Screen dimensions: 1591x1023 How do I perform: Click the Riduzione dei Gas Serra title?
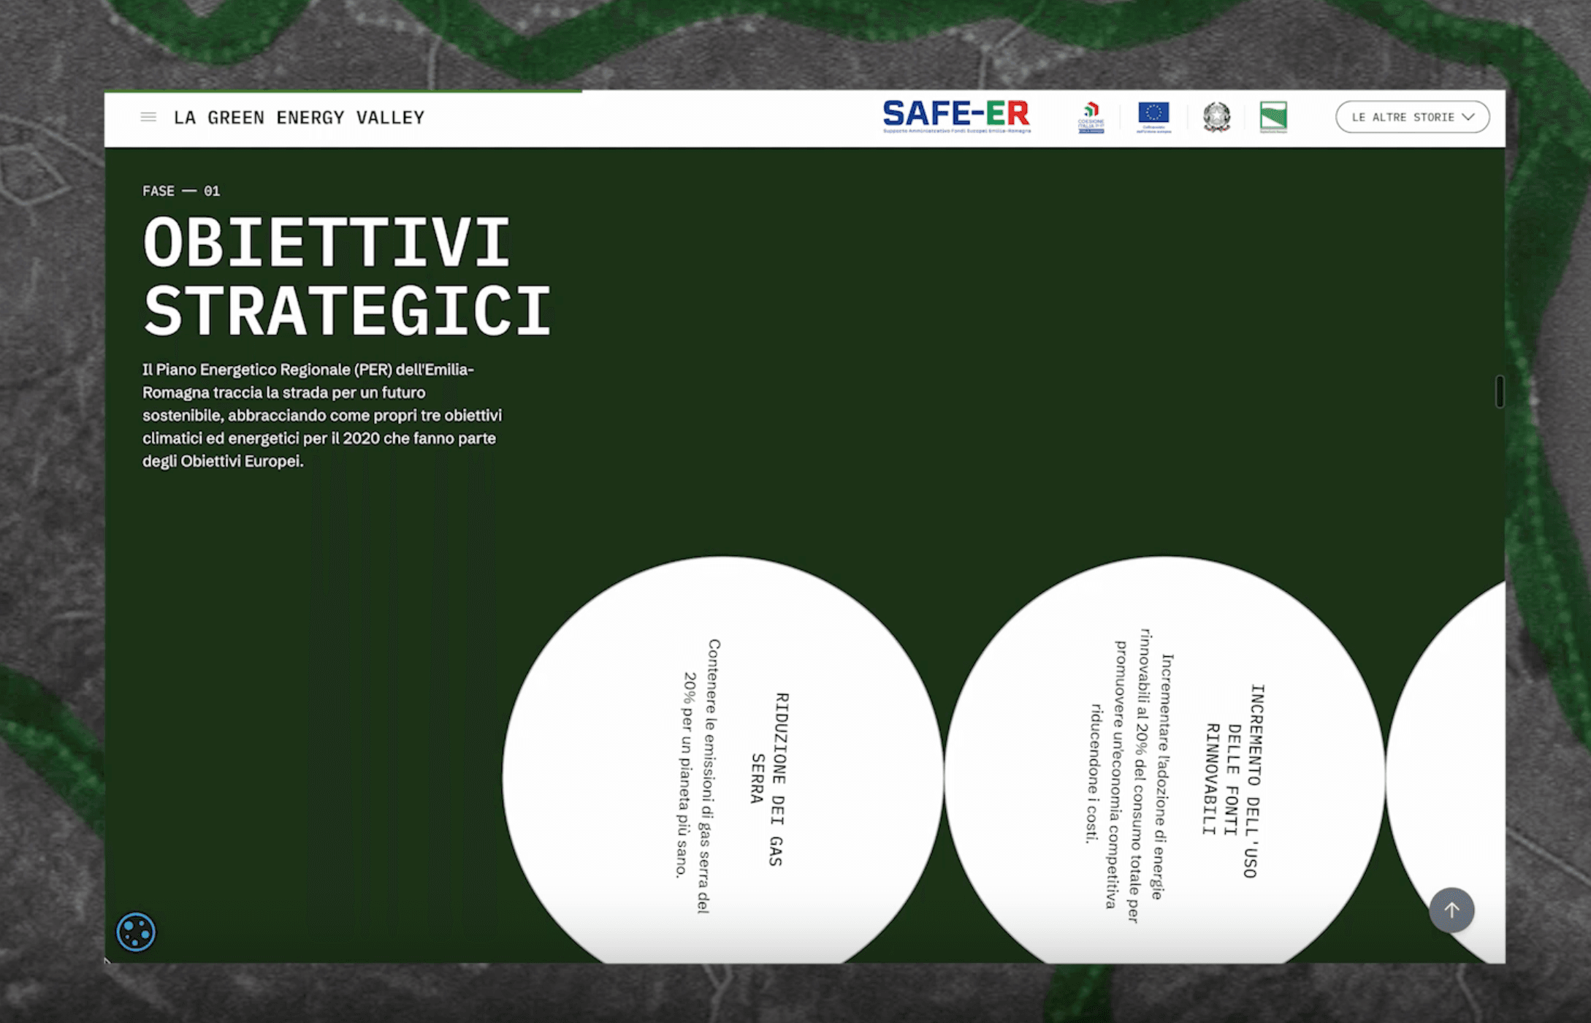(769, 779)
